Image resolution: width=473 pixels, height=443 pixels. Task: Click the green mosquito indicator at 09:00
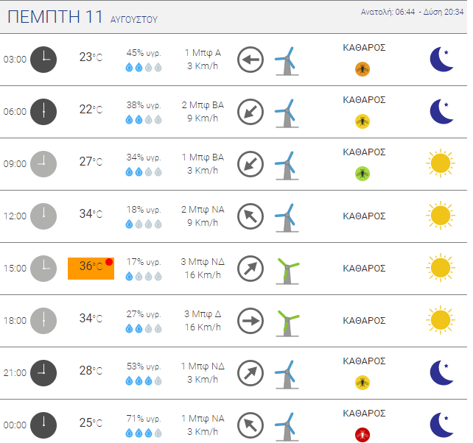coord(362,174)
